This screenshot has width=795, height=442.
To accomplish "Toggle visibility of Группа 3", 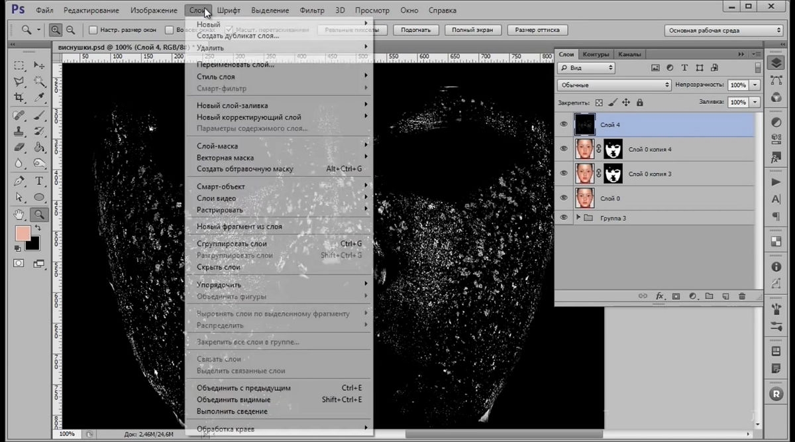I will click(x=564, y=217).
